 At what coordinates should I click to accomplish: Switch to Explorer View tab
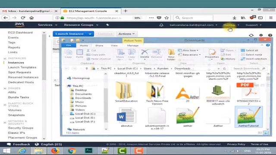[x=114, y=46]
